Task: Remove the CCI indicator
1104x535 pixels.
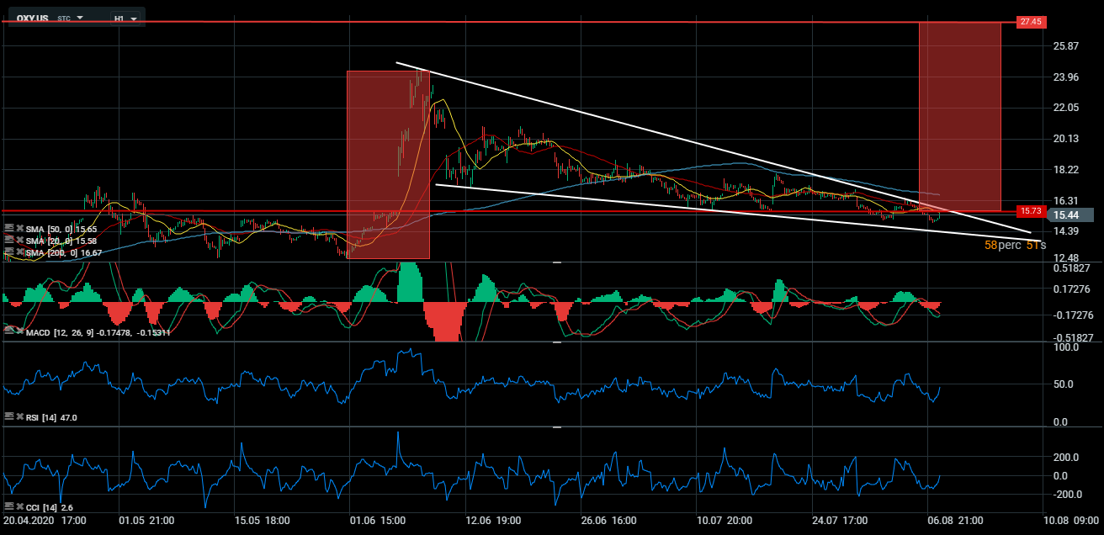Action: coord(19,506)
